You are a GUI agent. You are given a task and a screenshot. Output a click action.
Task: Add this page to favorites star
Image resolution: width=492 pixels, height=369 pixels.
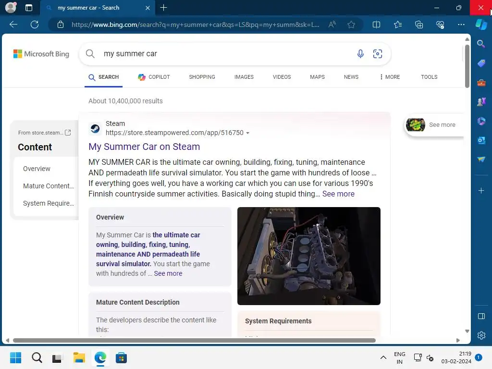351,25
